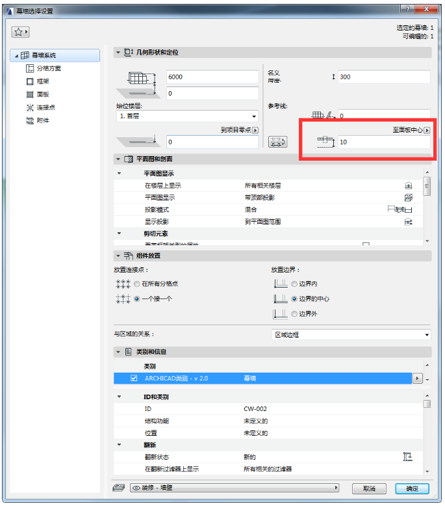Click the layer icon beside layer selector

[x=119, y=488]
